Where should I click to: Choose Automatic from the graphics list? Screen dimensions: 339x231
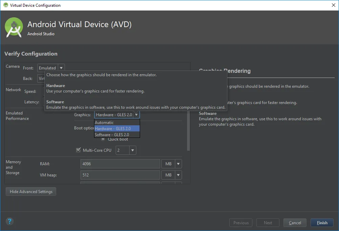[x=117, y=122]
